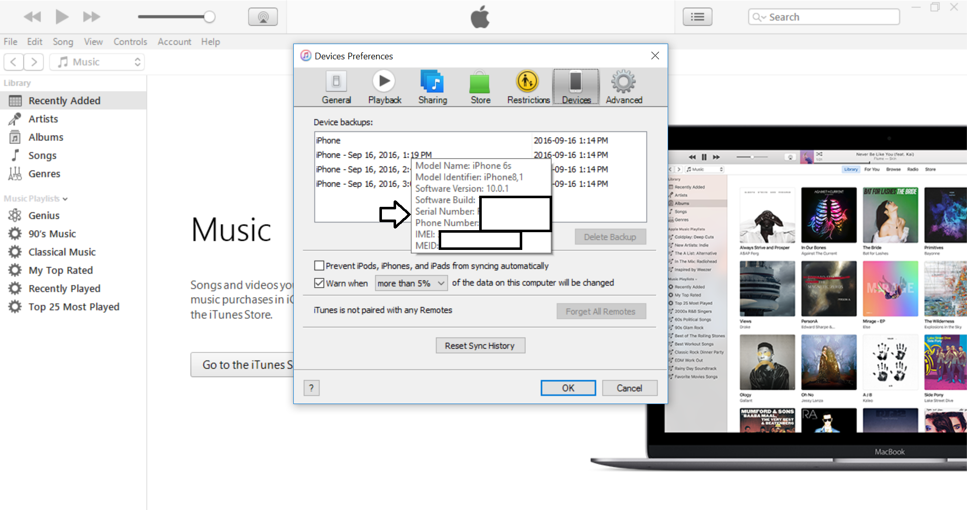Open the 90's Music playlist
This screenshot has height=510, width=967.
tap(73, 234)
